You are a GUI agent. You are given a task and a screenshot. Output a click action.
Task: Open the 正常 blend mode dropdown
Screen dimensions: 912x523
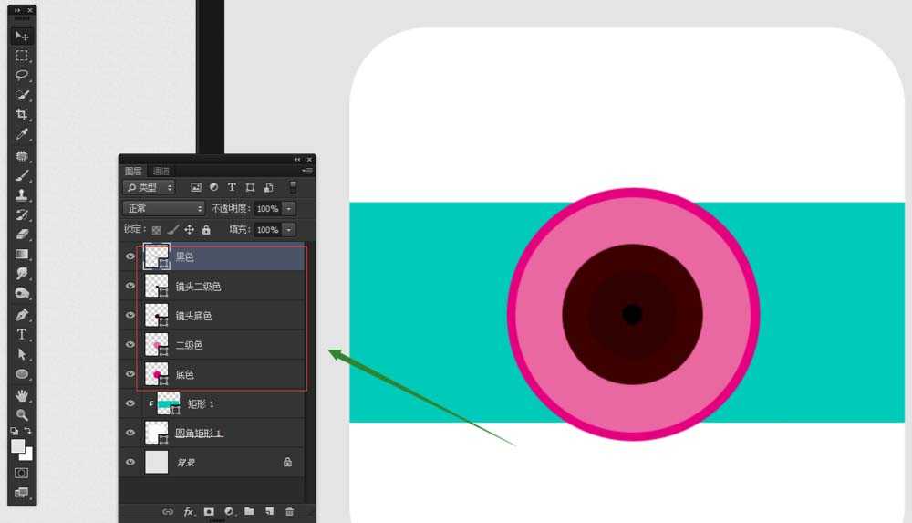[x=163, y=209]
